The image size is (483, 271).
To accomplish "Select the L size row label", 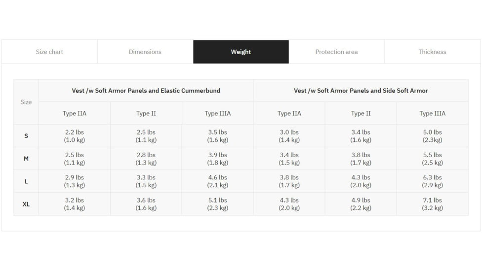I will coord(26,181).
